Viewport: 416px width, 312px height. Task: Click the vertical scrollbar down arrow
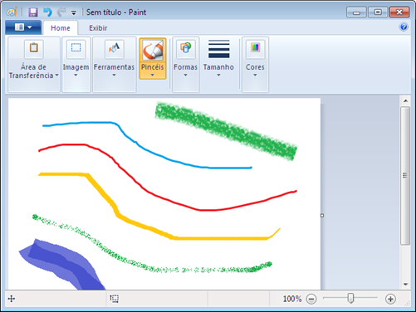pyautogui.click(x=405, y=284)
